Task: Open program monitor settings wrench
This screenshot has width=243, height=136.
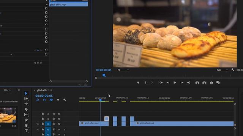Action: (233, 70)
